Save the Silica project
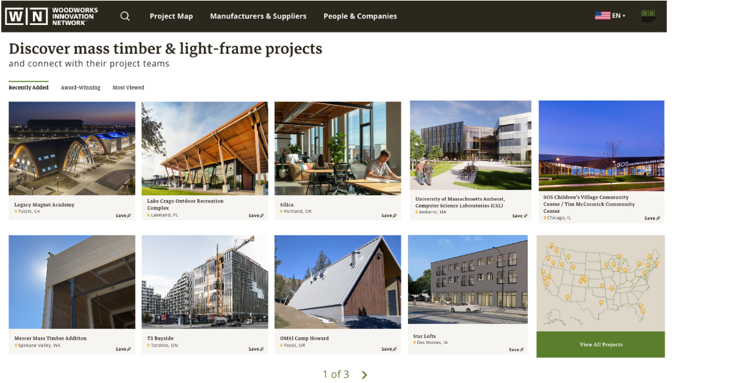This screenshot has width=732, height=383. click(x=389, y=215)
